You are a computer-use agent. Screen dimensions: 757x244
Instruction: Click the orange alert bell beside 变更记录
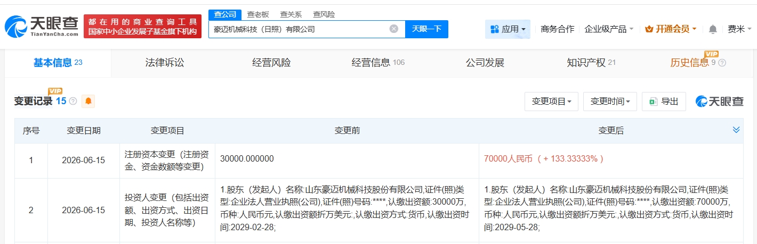coord(88,101)
